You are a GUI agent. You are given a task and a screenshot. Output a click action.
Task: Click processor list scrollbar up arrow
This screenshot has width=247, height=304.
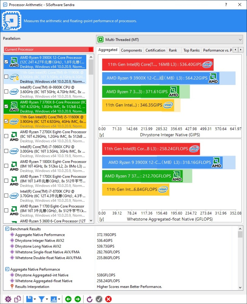click(x=91, y=57)
